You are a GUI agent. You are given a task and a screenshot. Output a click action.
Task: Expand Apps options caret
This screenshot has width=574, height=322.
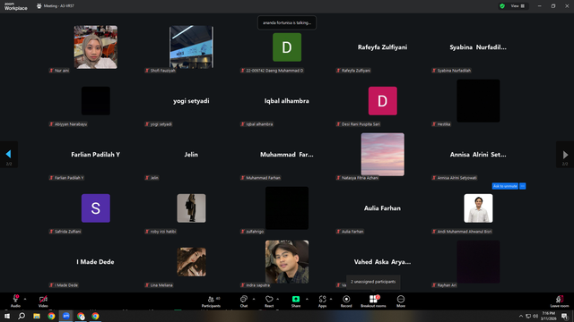pyautogui.click(x=331, y=299)
